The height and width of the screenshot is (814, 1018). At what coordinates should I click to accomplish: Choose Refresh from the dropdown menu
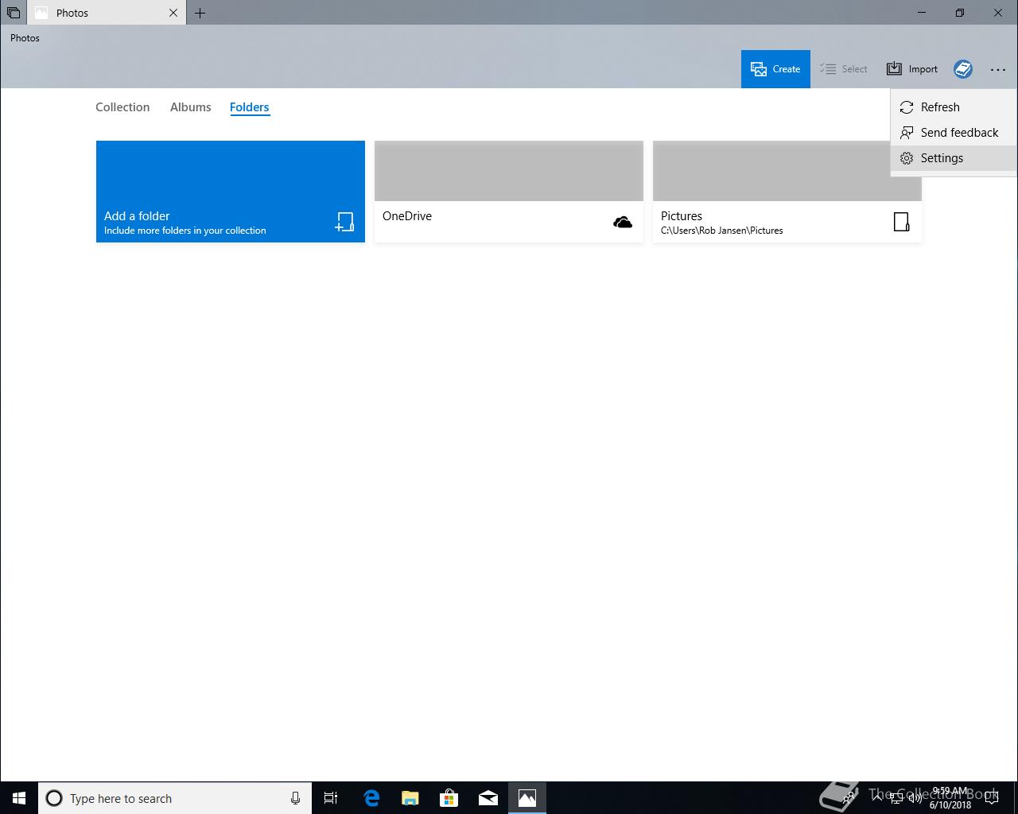[954, 107]
